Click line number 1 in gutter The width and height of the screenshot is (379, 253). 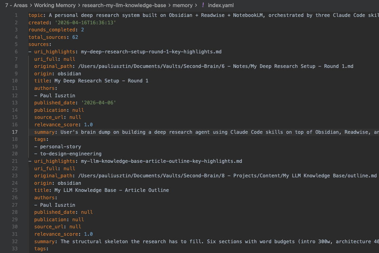[16, 15]
